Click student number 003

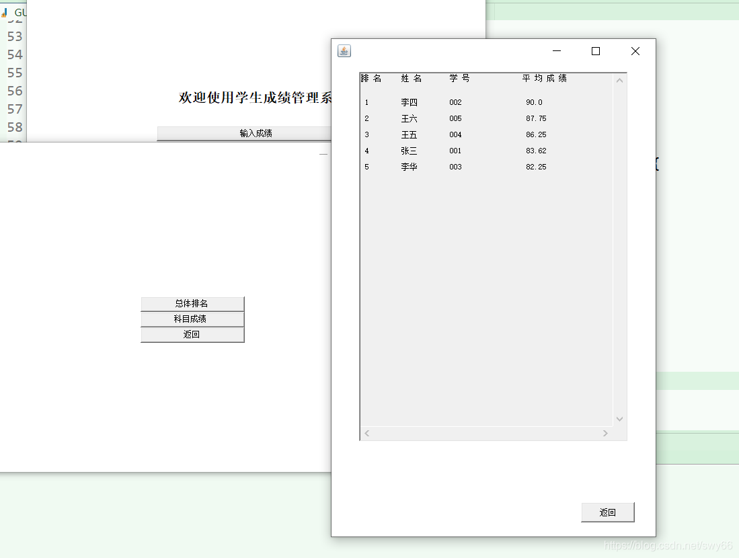click(455, 167)
